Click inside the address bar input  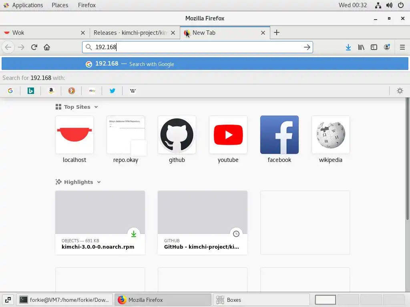tap(197, 47)
